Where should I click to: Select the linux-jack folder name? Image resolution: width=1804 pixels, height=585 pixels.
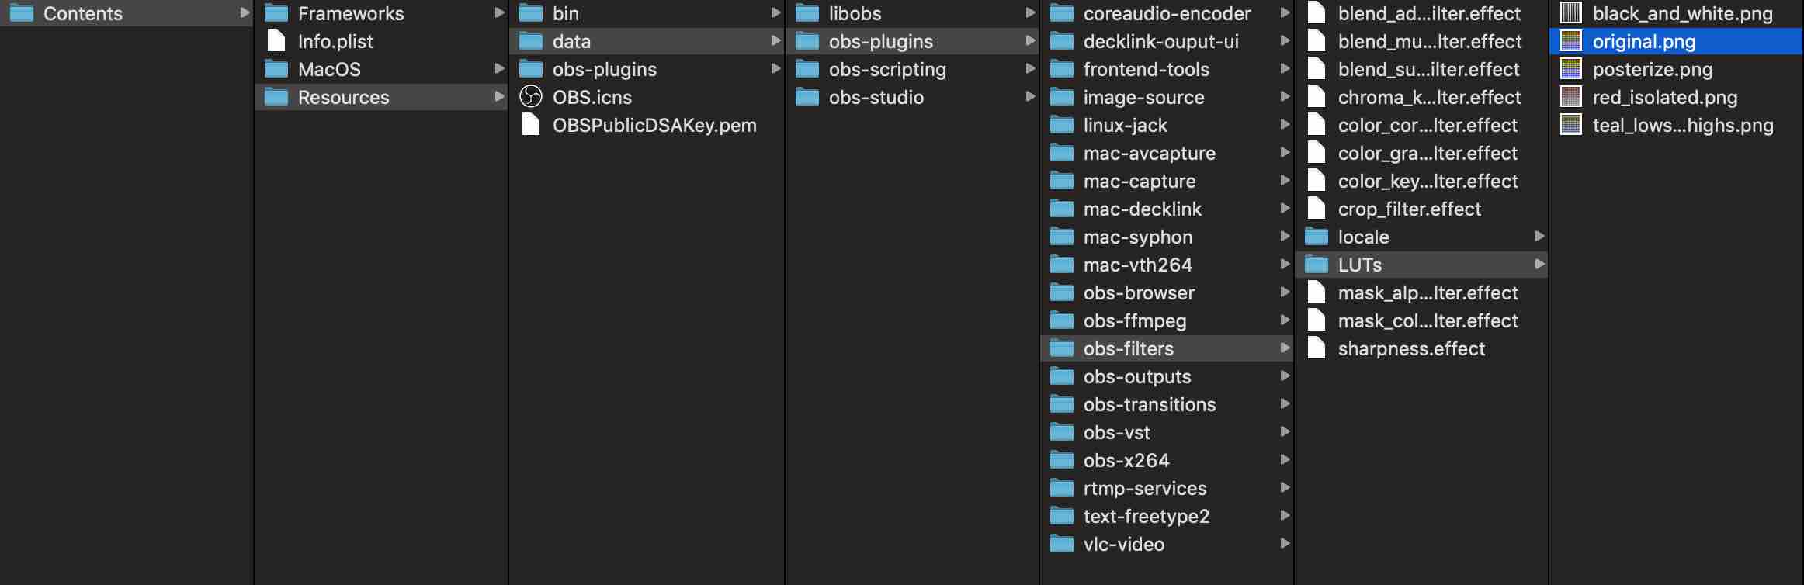[1125, 126]
